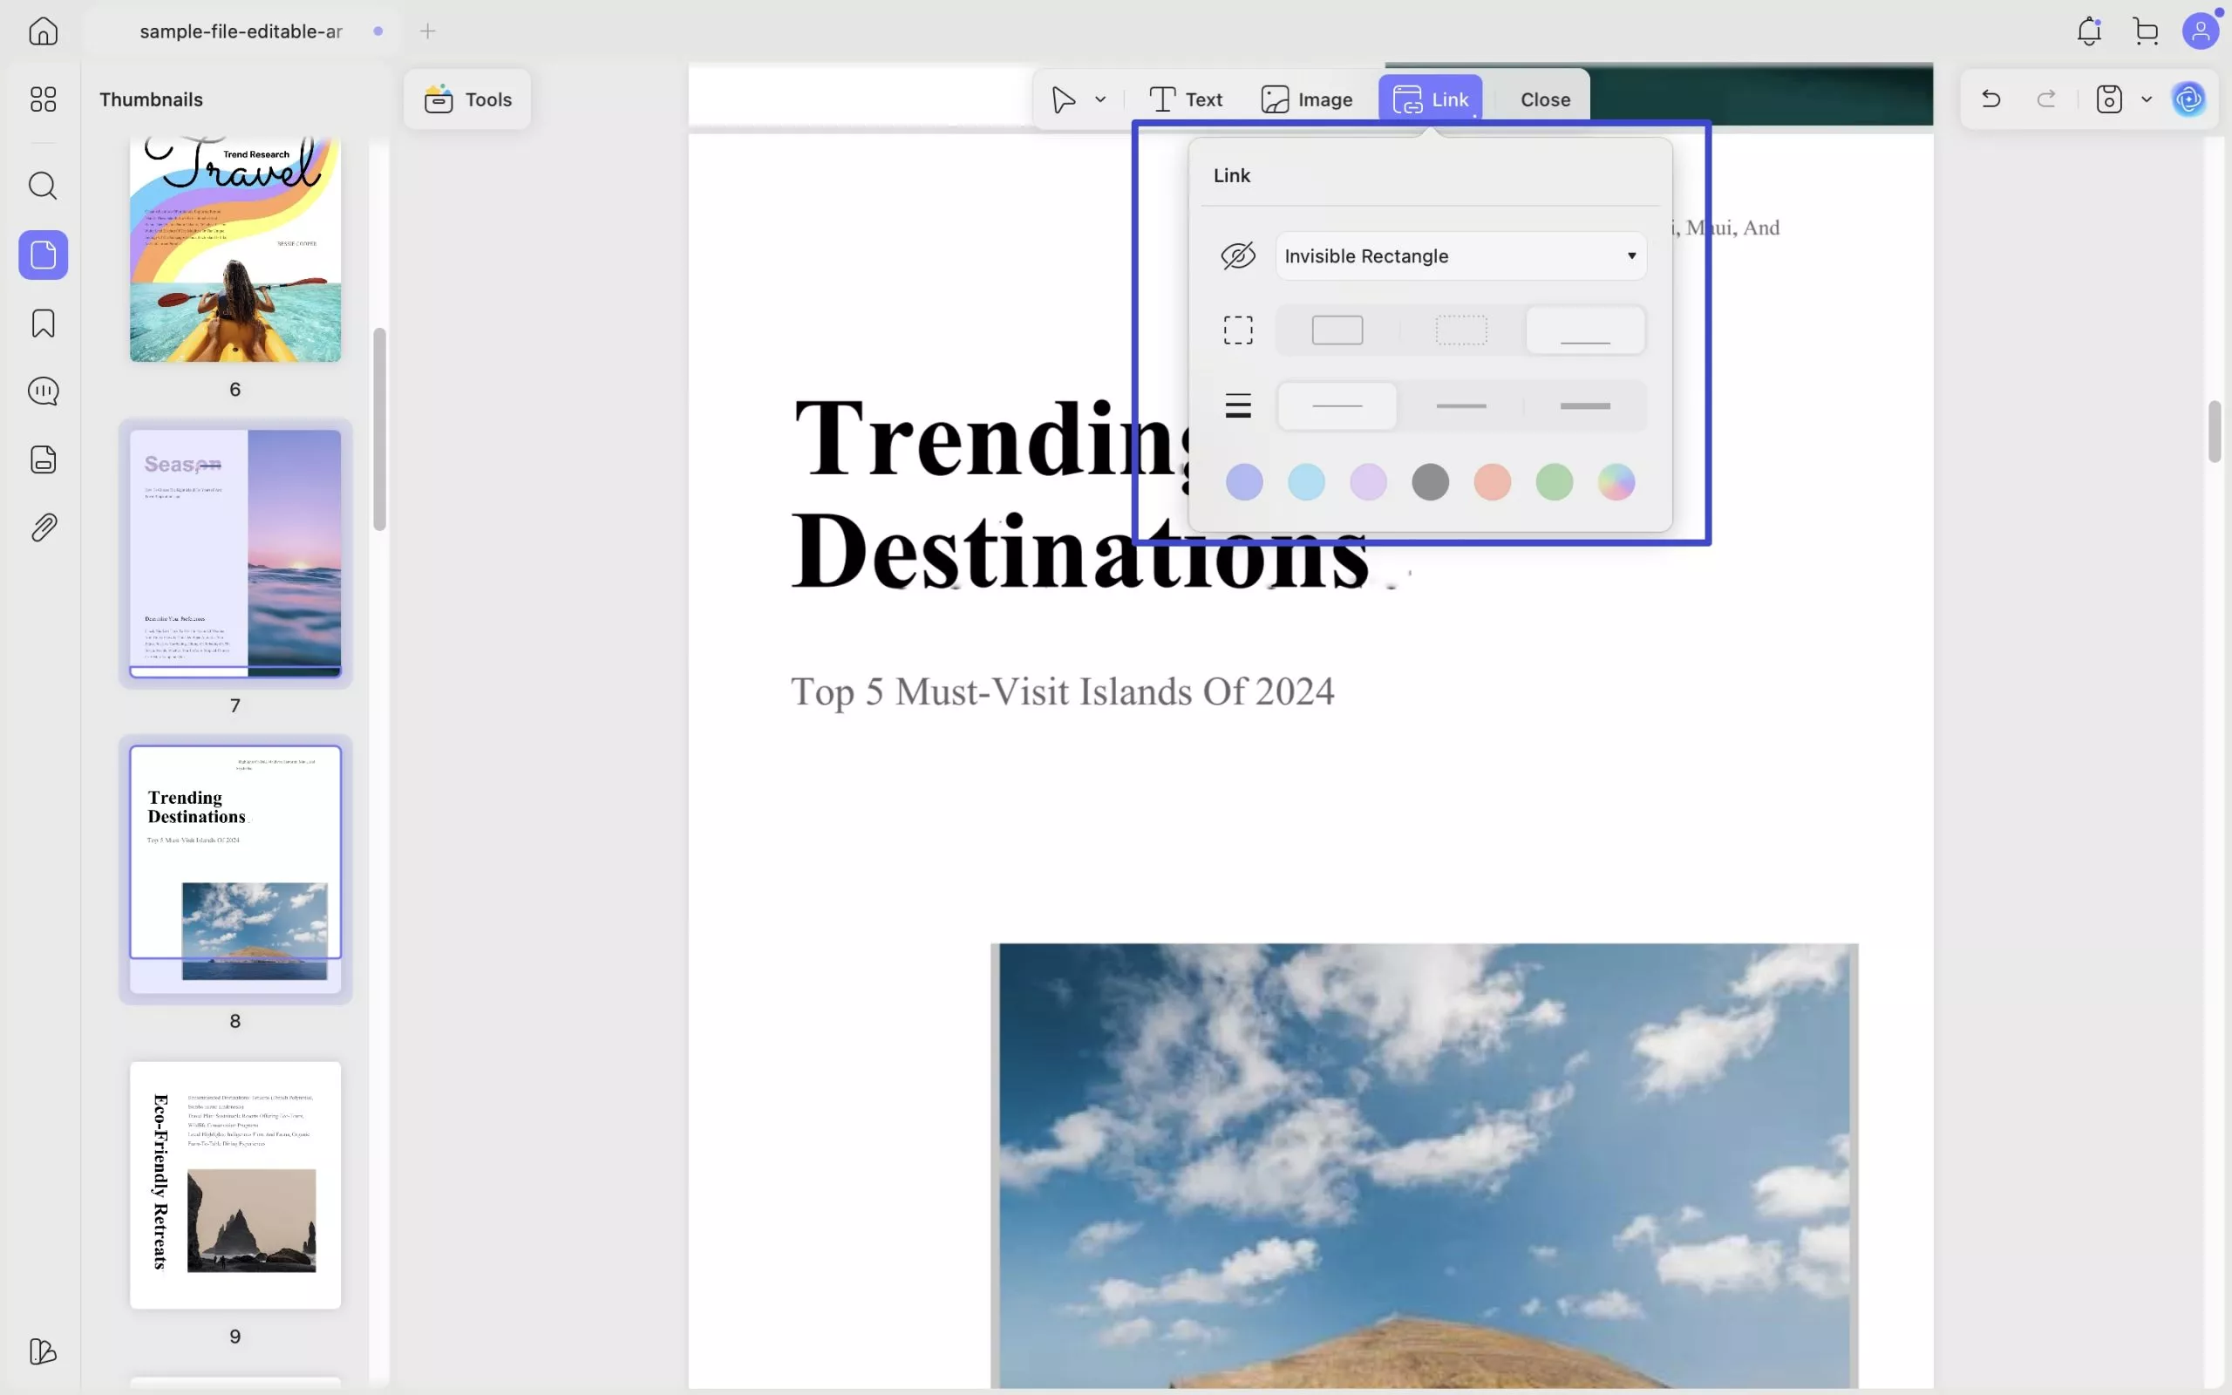This screenshot has height=1395, width=2232.
Task: Open the form fields sidebar icon
Action: tap(44, 459)
